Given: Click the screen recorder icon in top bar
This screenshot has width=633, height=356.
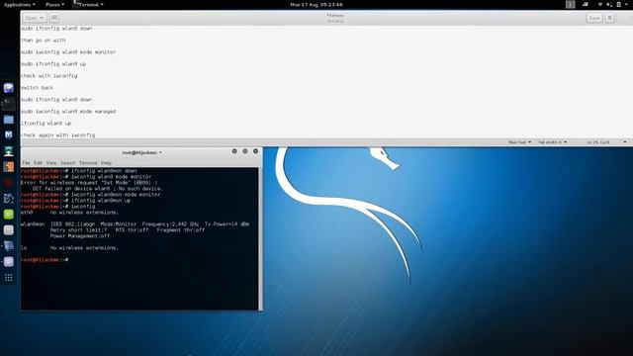Looking at the screenshot, I should (586, 4).
